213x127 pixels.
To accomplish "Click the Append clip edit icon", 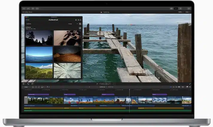I will tap(39, 87).
